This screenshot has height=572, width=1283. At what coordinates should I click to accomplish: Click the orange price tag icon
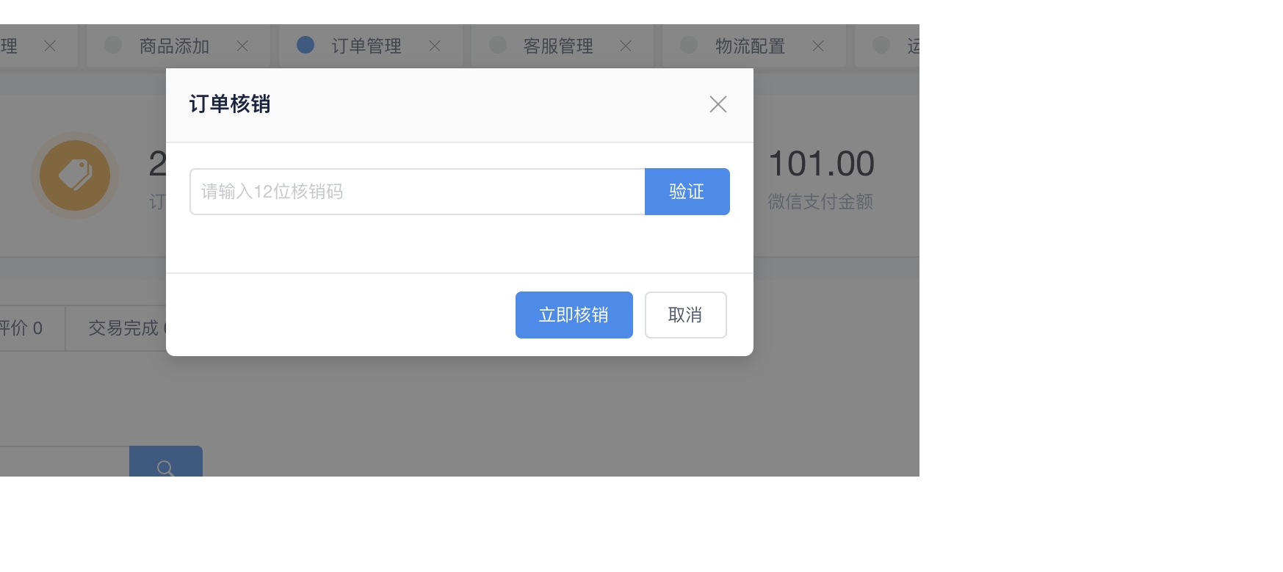click(x=75, y=175)
